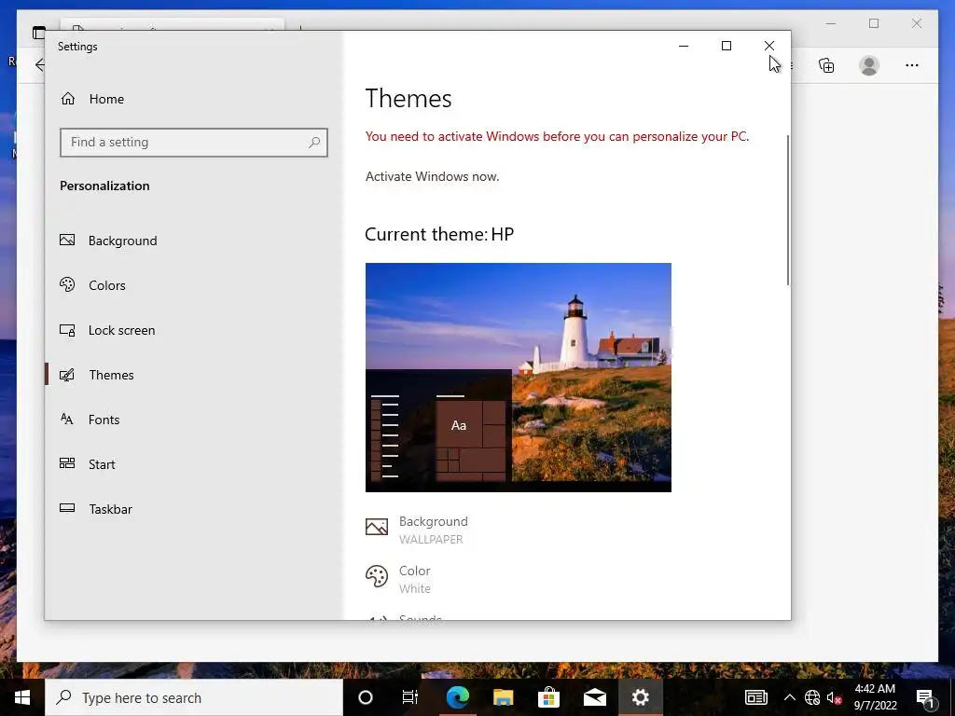Open the Windows Start menu
The height and width of the screenshot is (716, 955).
click(22, 697)
